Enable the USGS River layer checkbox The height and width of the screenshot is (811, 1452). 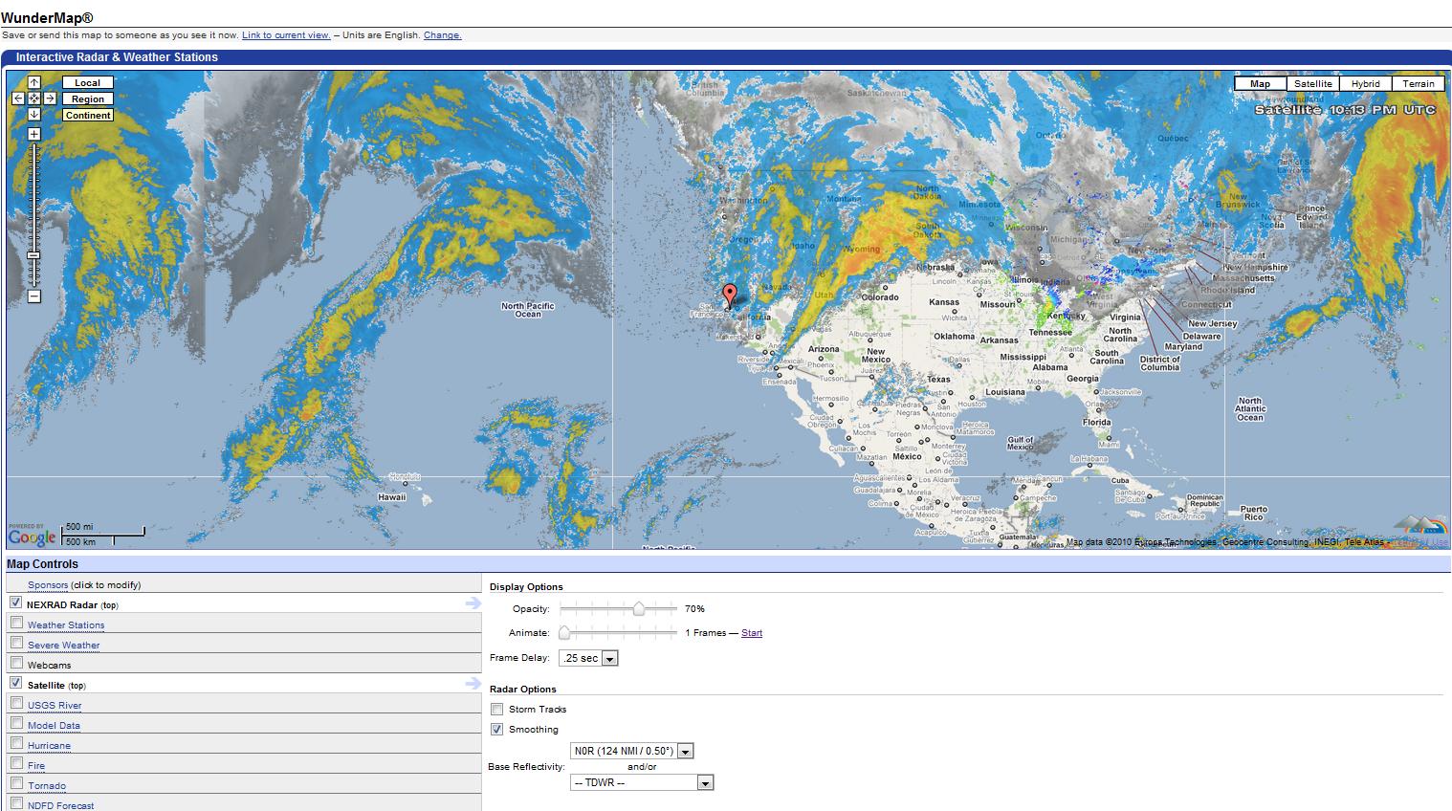pyautogui.click(x=16, y=703)
